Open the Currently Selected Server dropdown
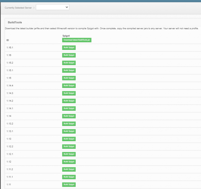 tap(52, 7)
